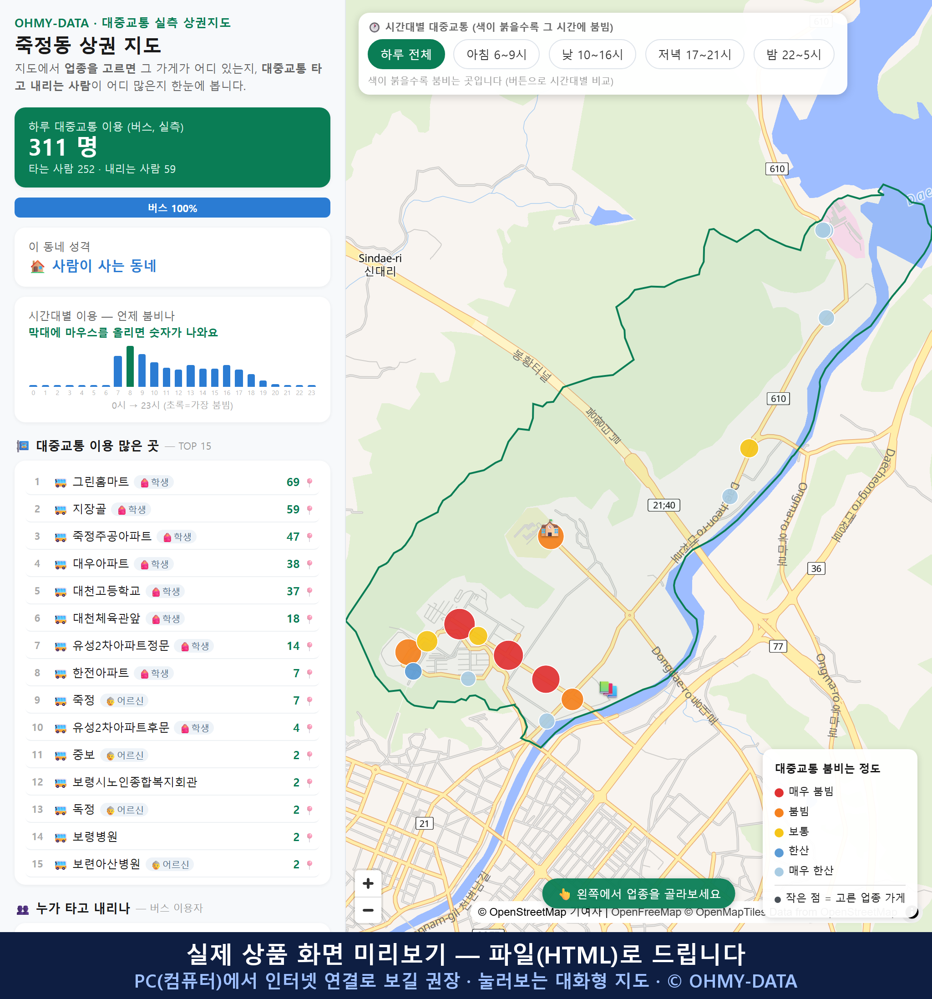Click the pin icon in 대우아파트 row
This screenshot has width=932, height=999.
[x=309, y=564]
